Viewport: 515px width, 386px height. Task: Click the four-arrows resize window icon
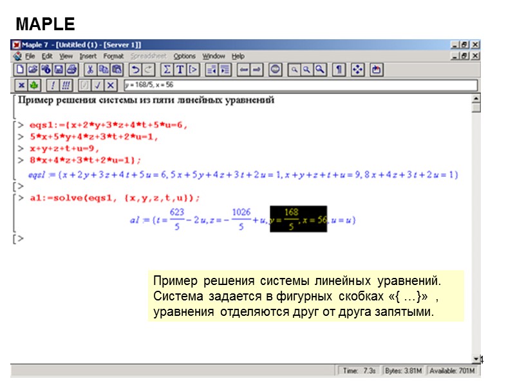pos(357,69)
